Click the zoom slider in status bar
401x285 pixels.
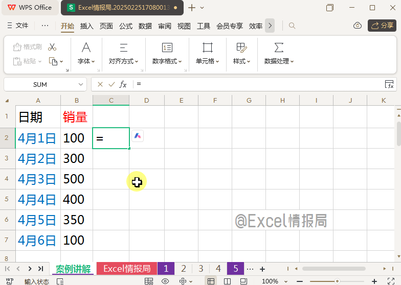tap(338, 281)
